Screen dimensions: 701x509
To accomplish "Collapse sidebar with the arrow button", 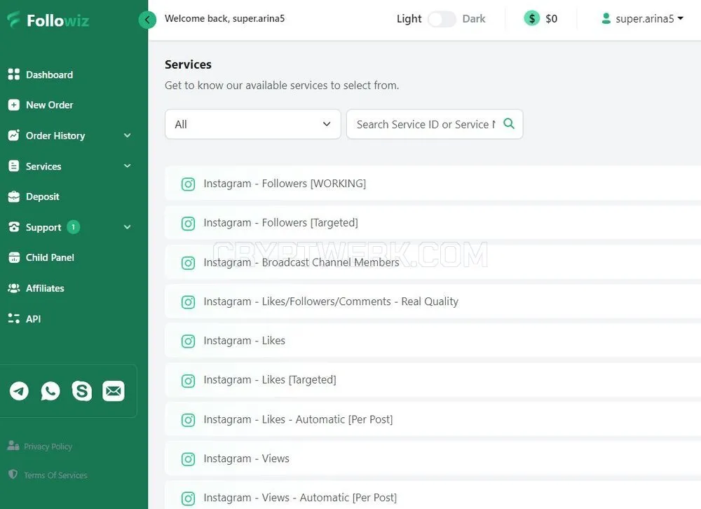I will (147, 19).
